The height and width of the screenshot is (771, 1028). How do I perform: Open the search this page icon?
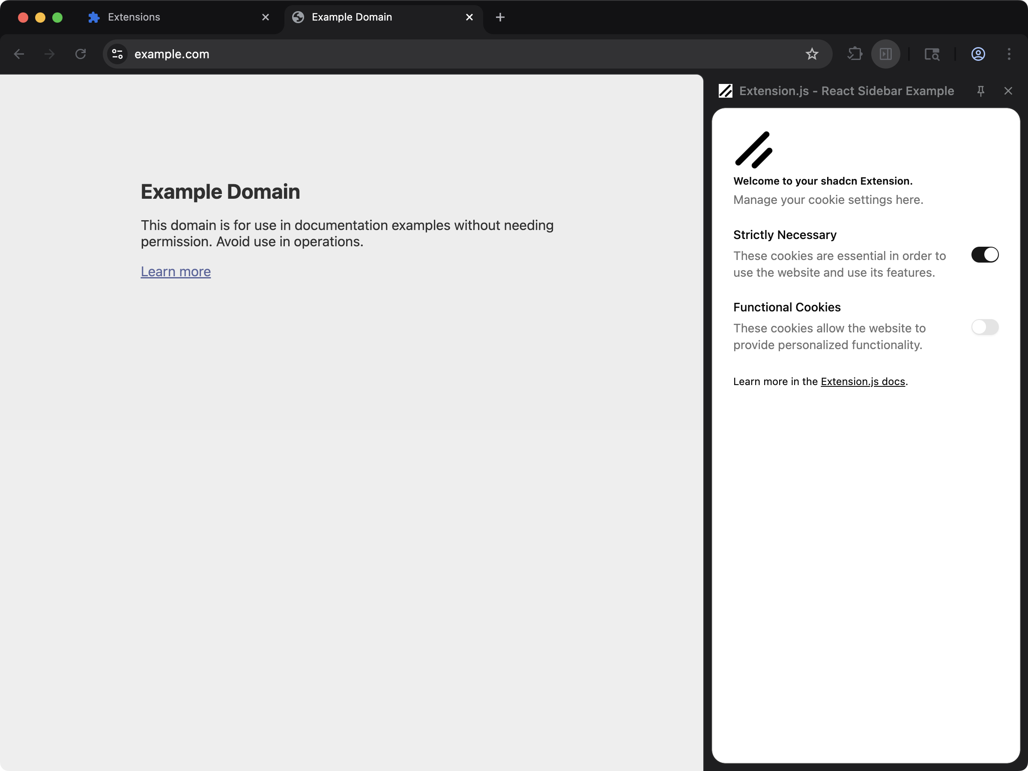932,54
